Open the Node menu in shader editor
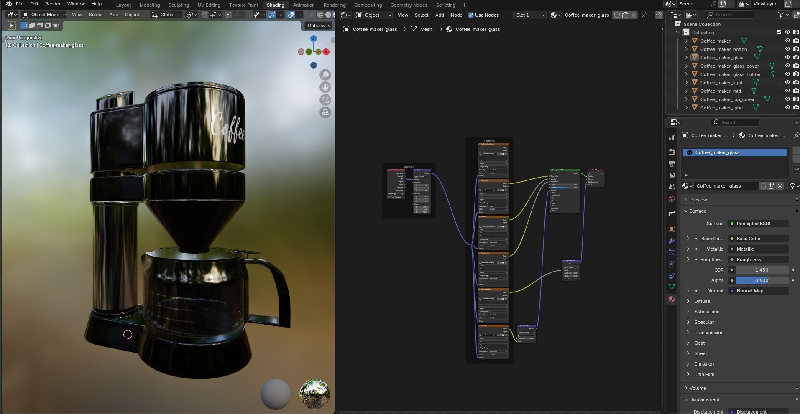This screenshot has width=800, height=414. point(456,15)
